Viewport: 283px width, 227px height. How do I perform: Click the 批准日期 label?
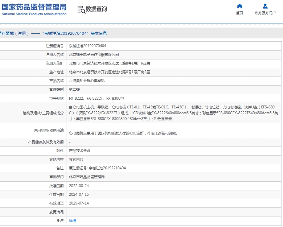click(57, 186)
